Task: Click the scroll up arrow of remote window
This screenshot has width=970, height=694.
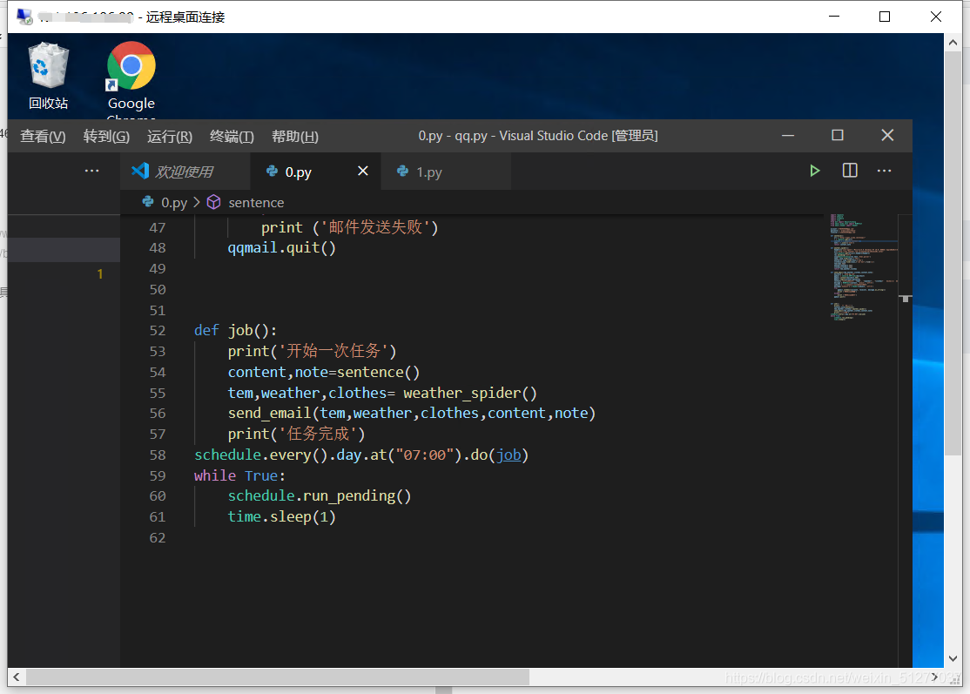Action: pos(953,43)
